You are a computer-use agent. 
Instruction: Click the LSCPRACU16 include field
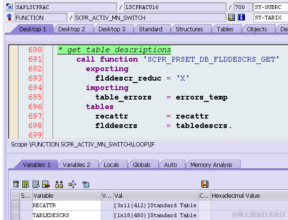coord(175,7)
